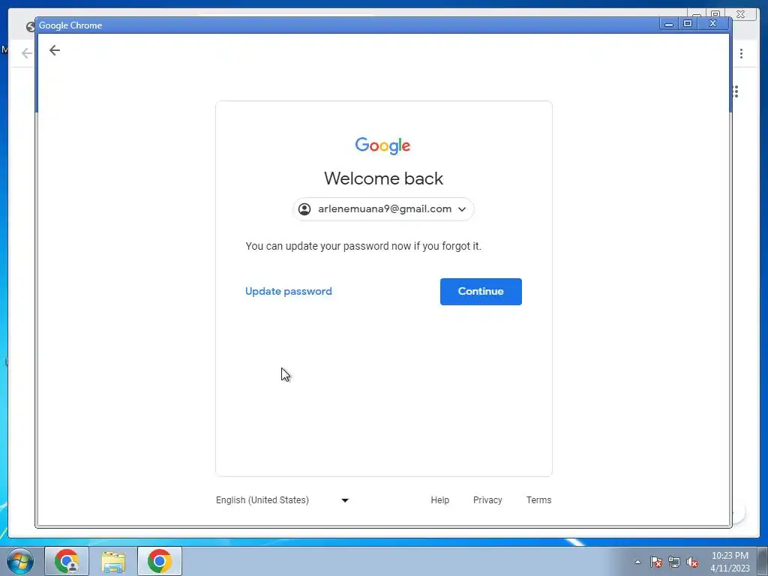
Task: Click back arrow of background Chrome window
Action: [26, 53]
